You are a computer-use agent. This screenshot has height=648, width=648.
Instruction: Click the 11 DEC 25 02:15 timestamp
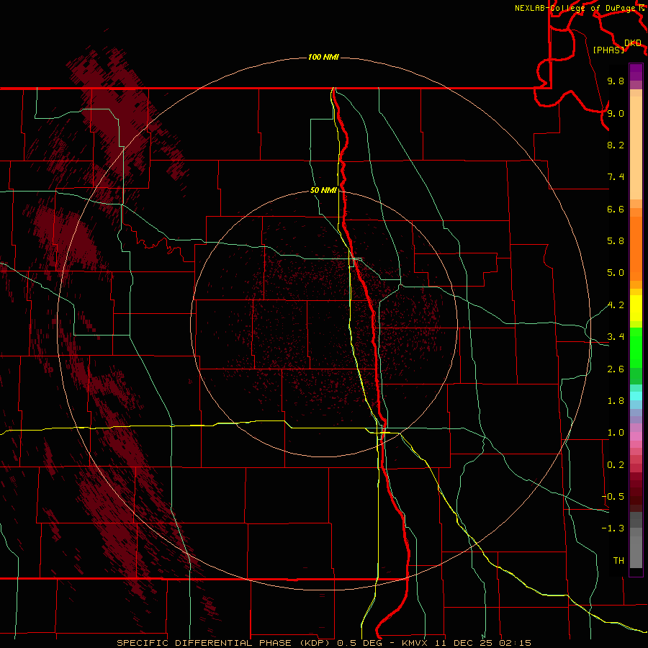point(482,643)
